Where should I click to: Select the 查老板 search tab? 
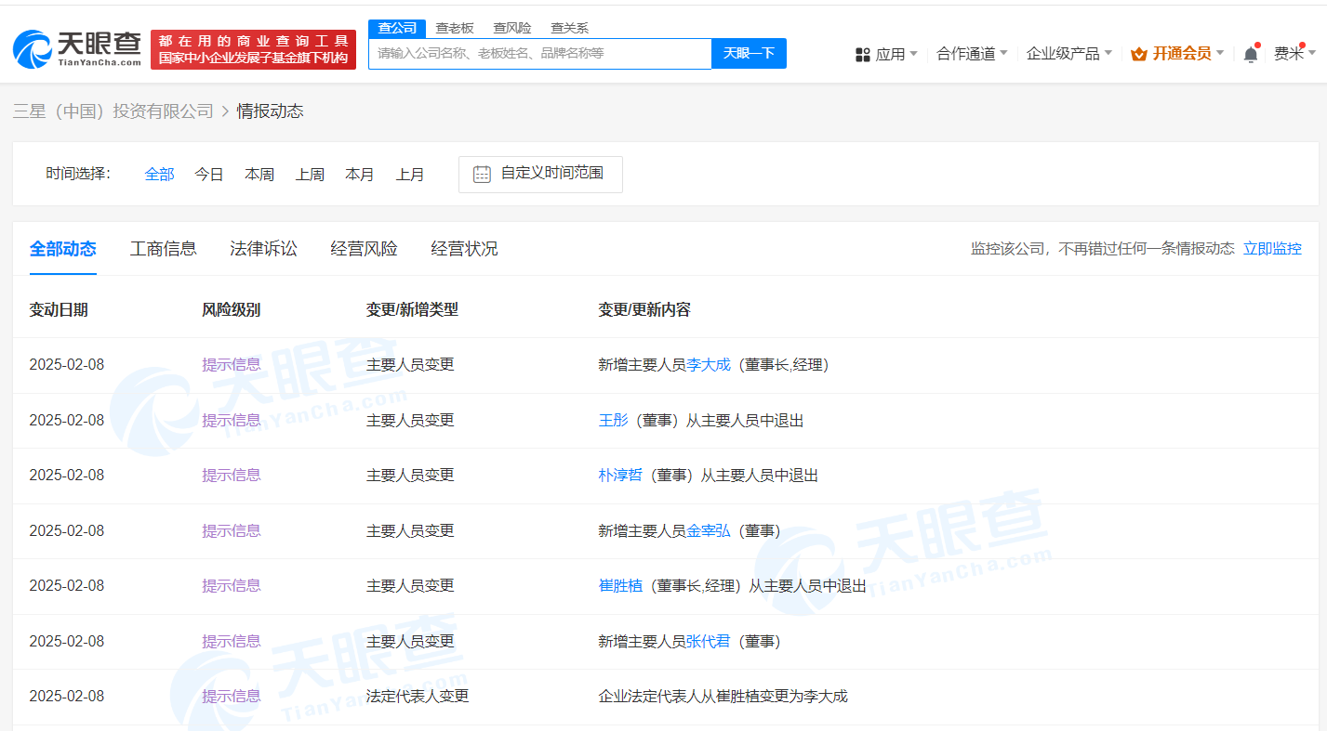coord(455,28)
